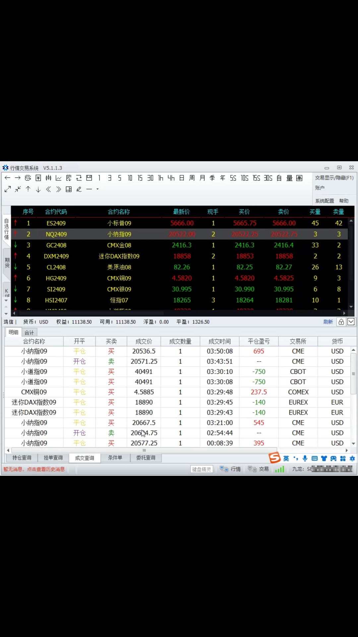Select the 30-minute period
Image resolution: width=358 pixels, height=637 pixels.
150,178
